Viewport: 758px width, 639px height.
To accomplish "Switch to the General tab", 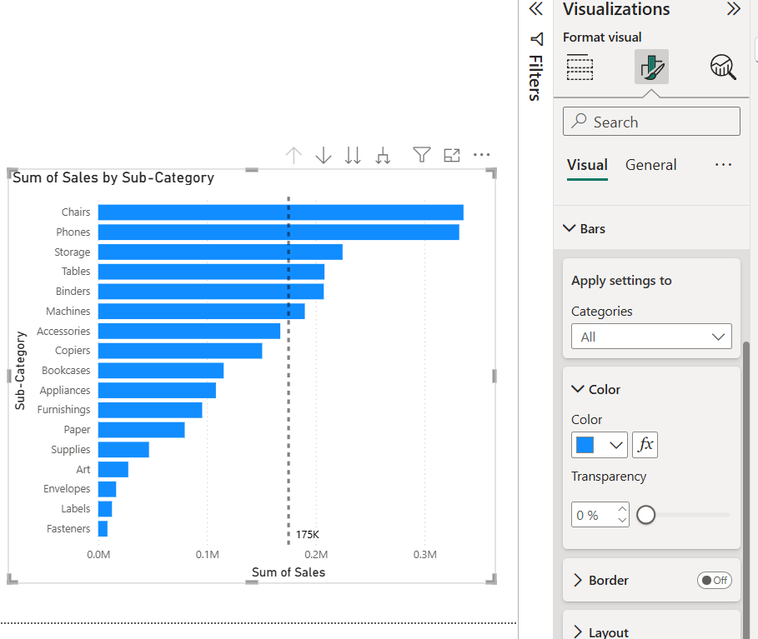I will click(651, 165).
